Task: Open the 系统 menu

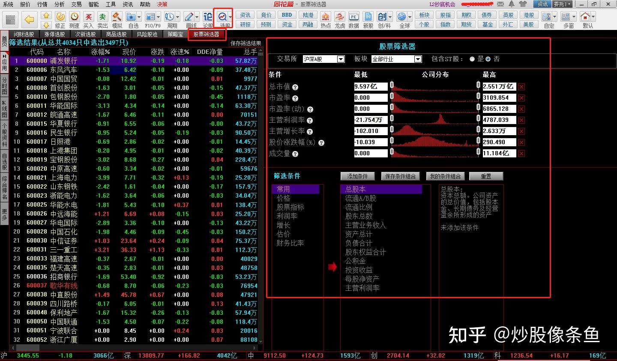Action: point(8,4)
